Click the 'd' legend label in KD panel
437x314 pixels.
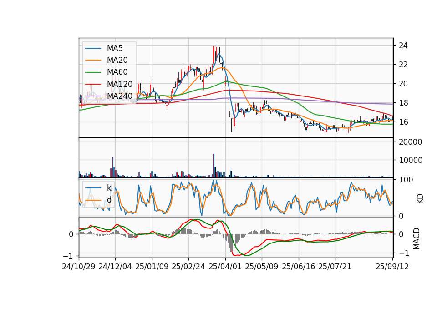109,200
